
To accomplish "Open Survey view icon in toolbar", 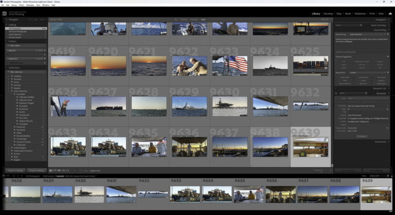I will (x=63, y=171).
